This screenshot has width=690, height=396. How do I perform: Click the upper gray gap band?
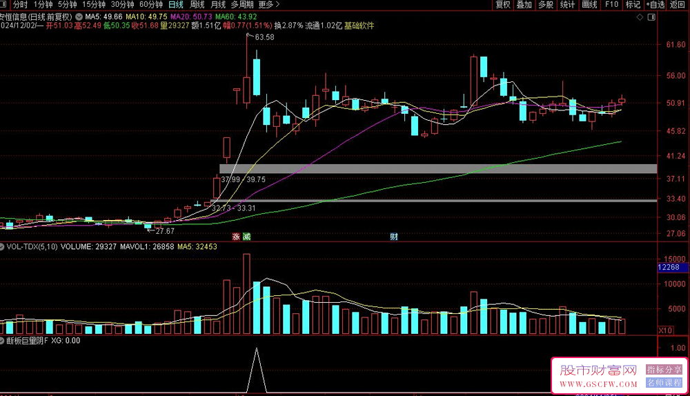click(438, 168)
